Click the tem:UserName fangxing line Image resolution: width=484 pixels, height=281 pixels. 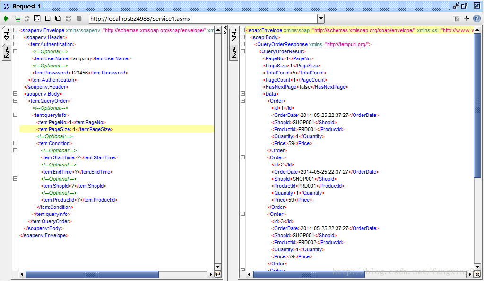tap(81, 58)
